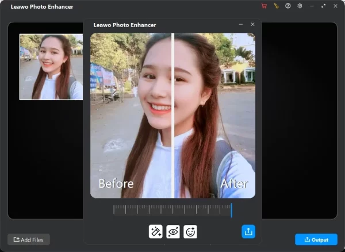Screen dimensions: 345x252
Task: Close the inner preview dialog
Action: click(252, 25)
